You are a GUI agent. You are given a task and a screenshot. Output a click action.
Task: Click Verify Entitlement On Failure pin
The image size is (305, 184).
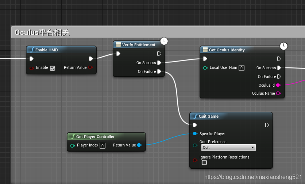[159, 71]
